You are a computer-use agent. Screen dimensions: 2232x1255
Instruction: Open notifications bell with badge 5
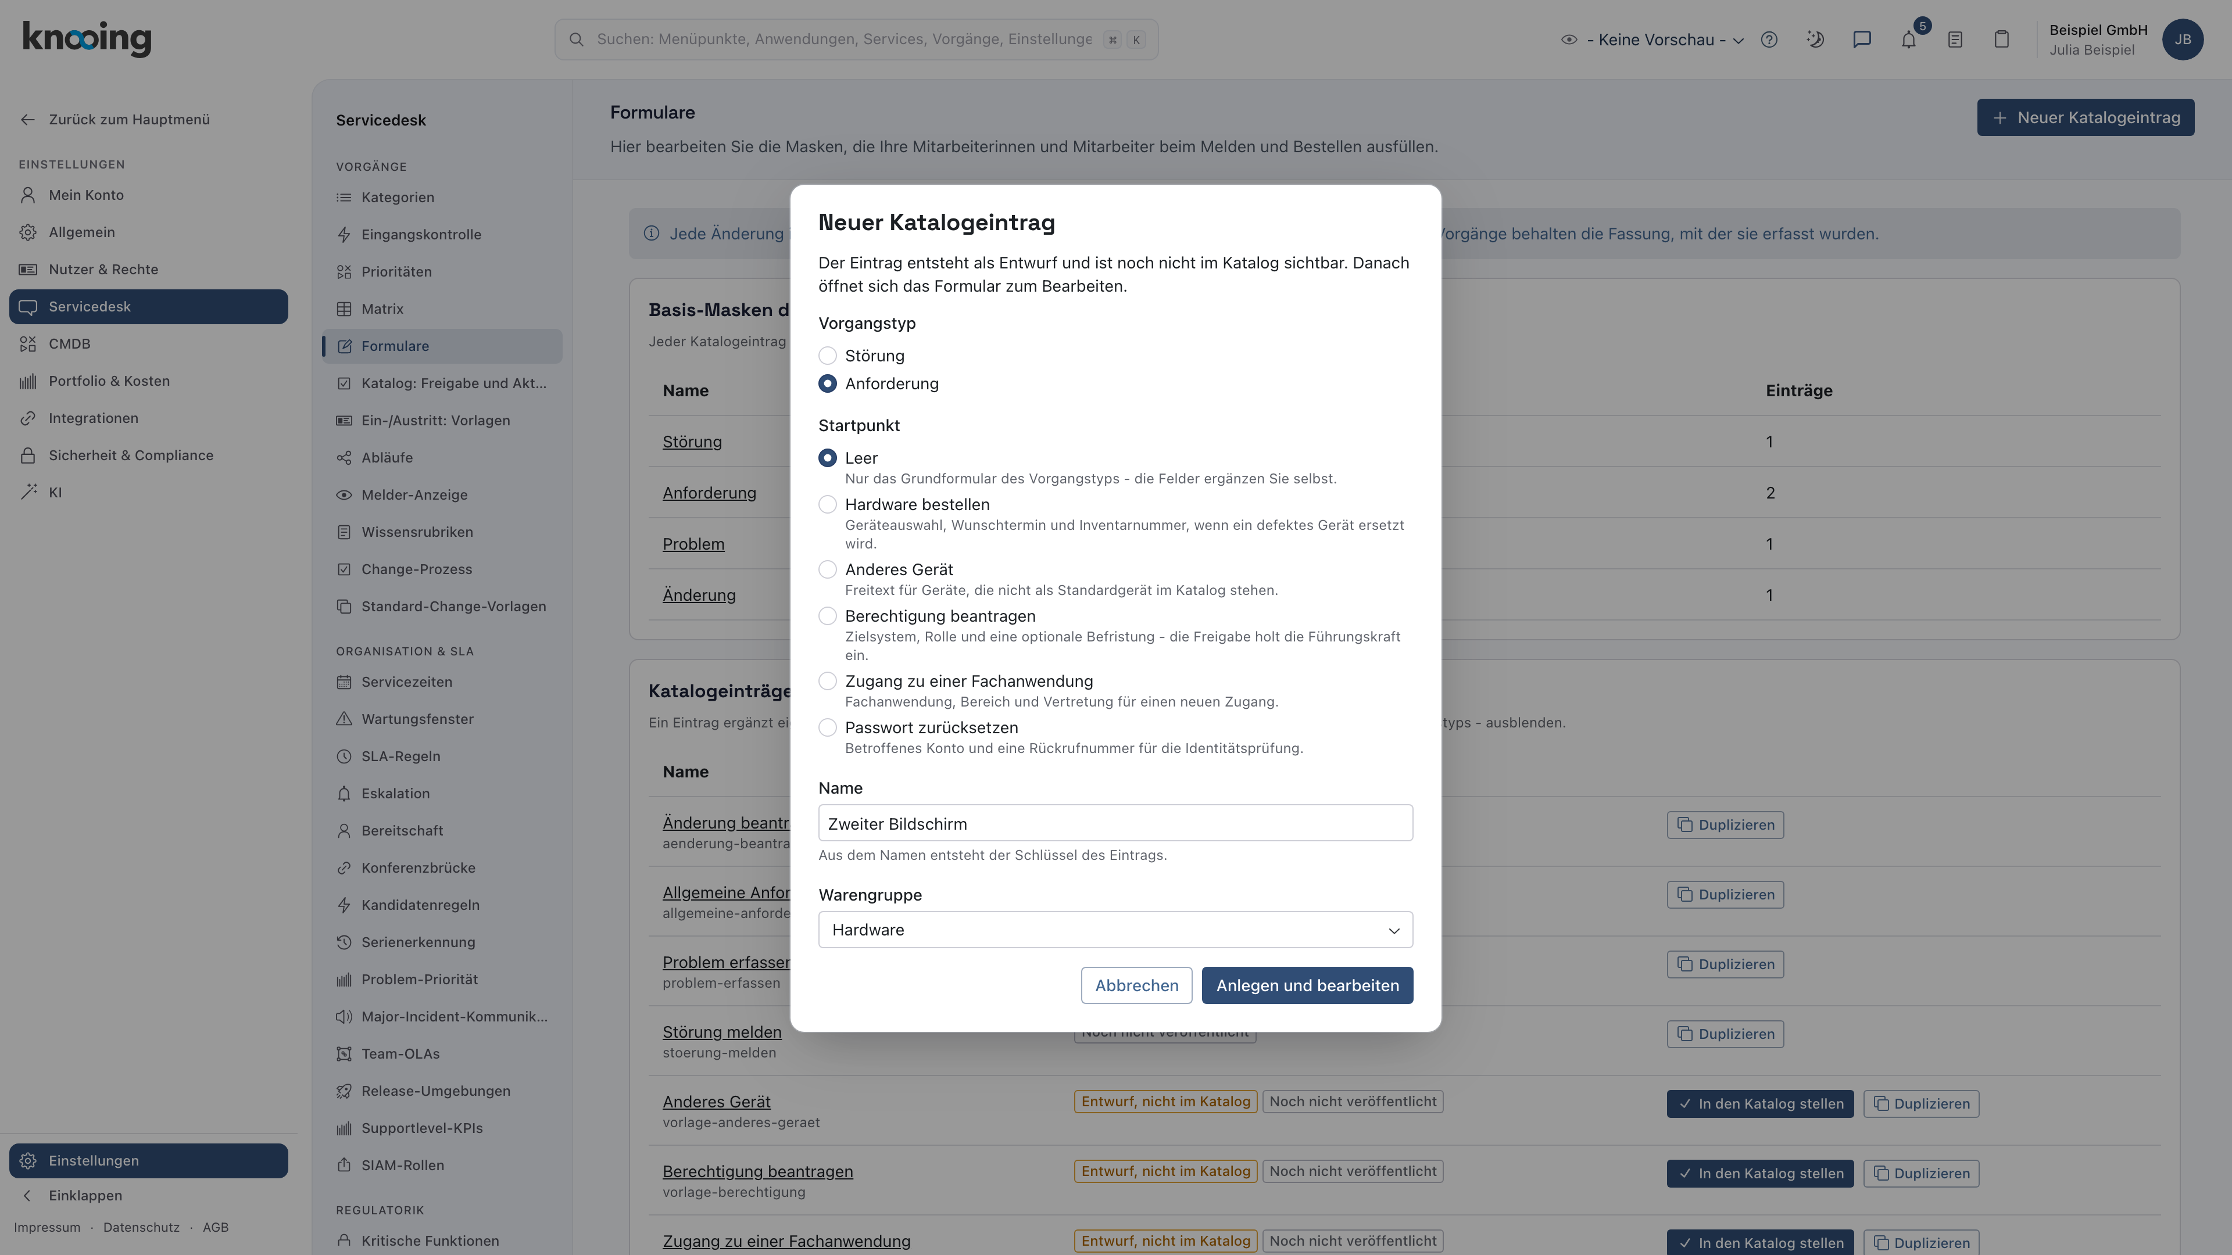point(1909,40)
